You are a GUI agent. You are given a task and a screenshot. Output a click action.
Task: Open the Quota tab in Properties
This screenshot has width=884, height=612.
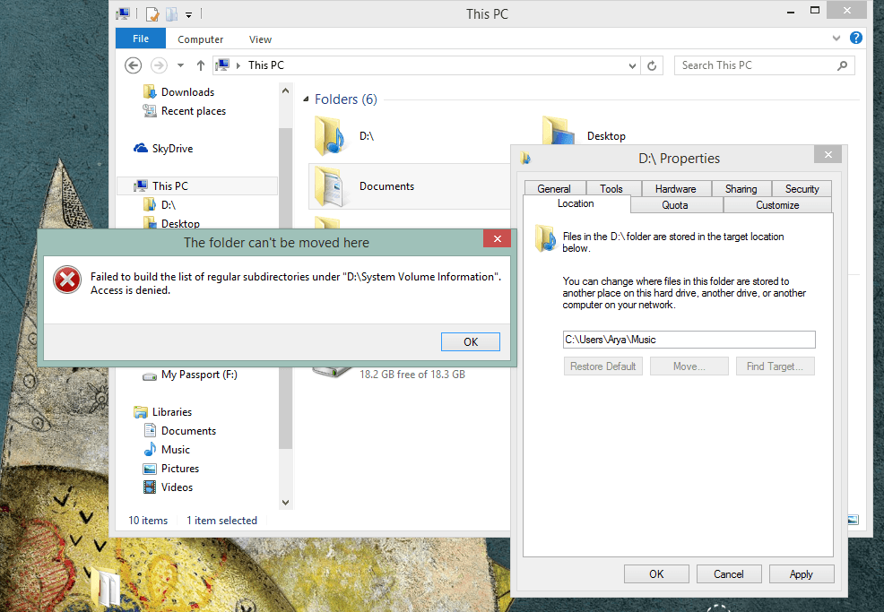point(674,205)
